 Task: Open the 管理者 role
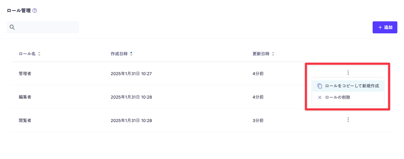pyautogui.click(x=25, y=74)
